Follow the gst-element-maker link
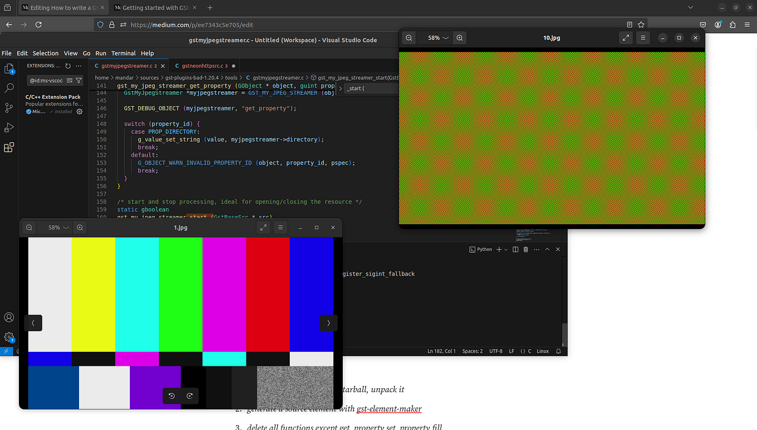757x430 pixels. click(x=389, y=409)
